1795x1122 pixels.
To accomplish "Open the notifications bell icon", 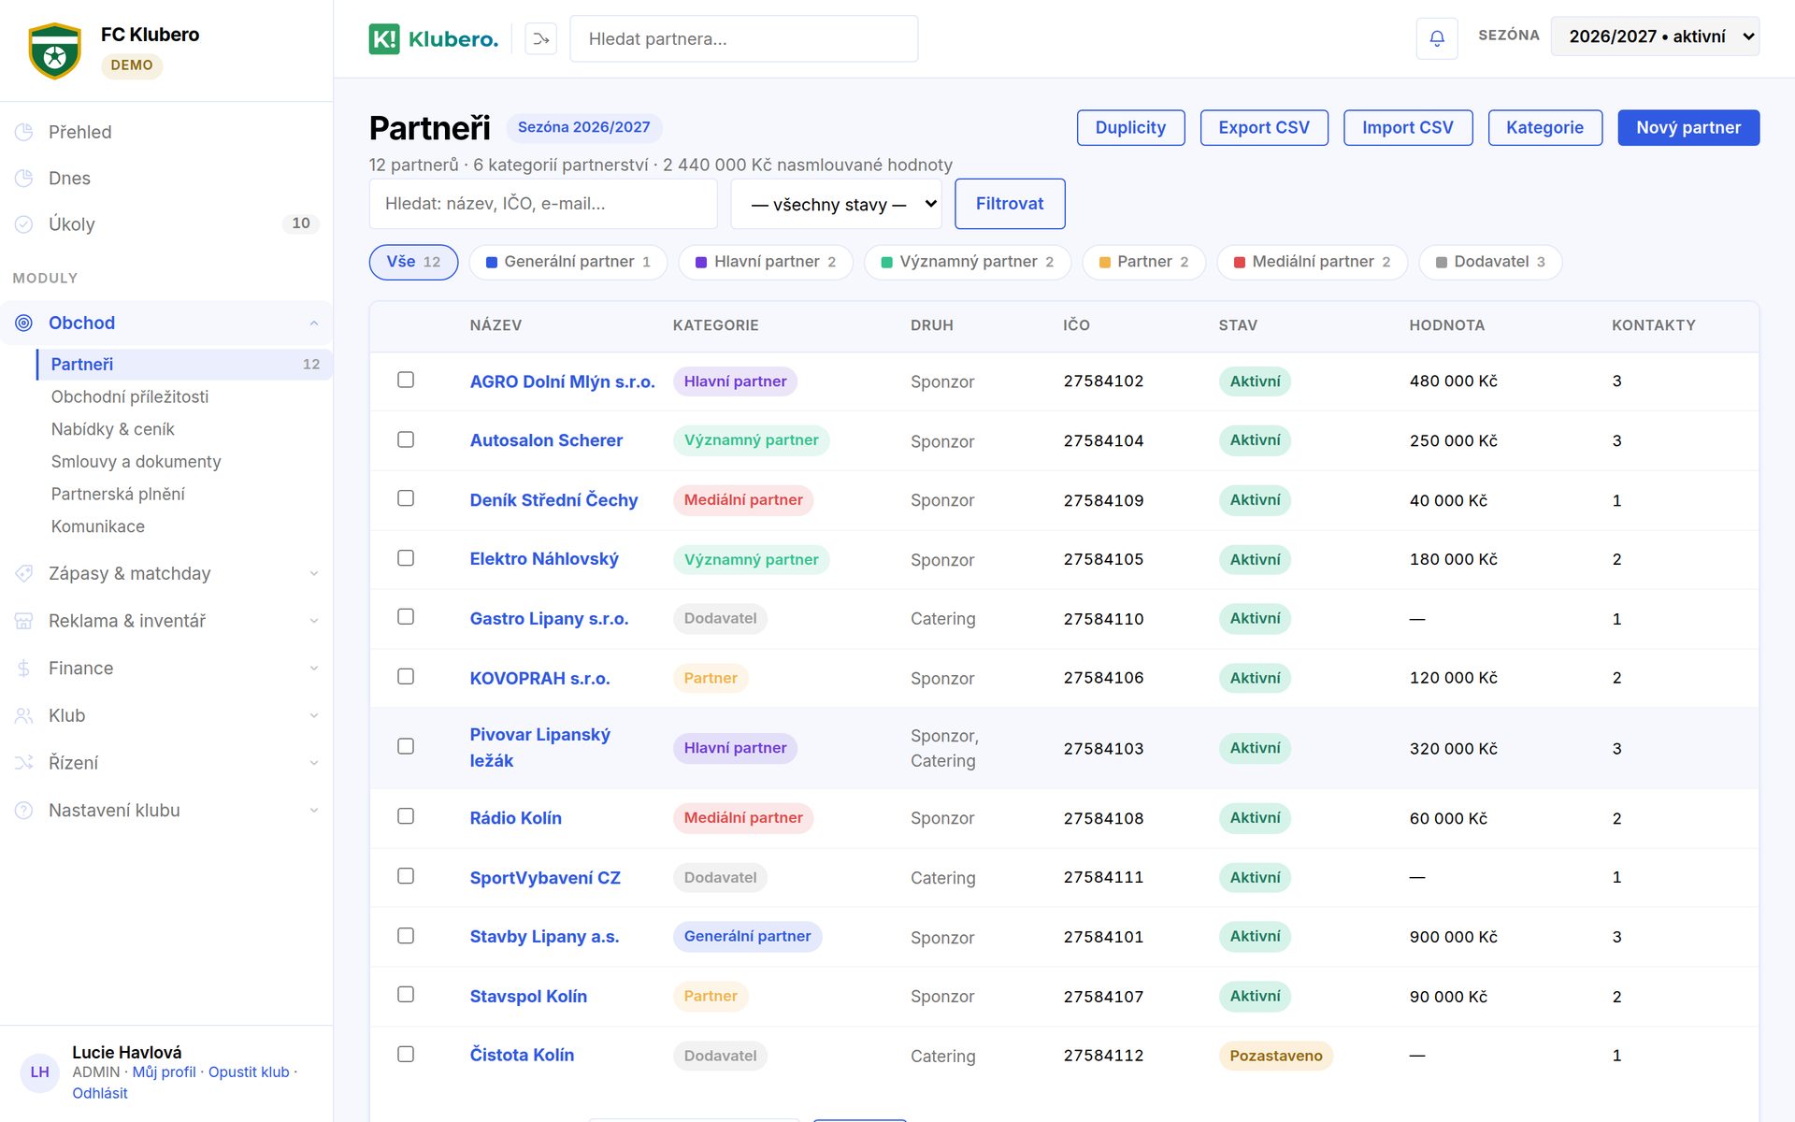I will point(1437,38).
